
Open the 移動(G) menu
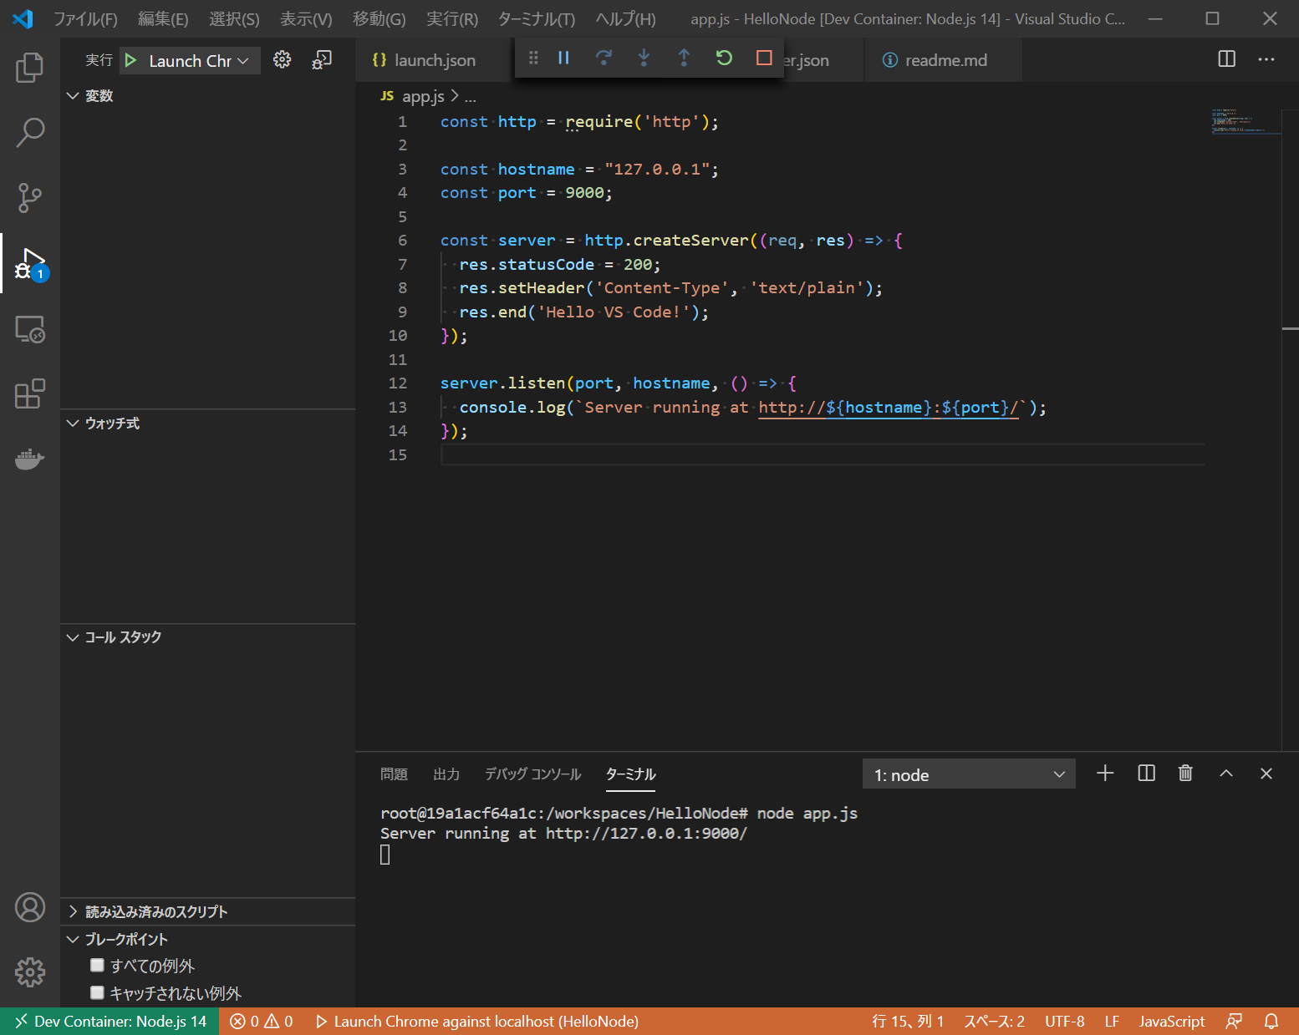tap(379, 18)
